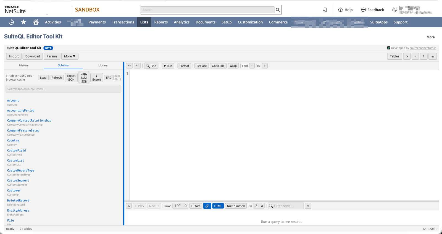Expand the editor to fullscreen
Image resolution: width=442 pixels, height=234 pixels.
point(415,56)
